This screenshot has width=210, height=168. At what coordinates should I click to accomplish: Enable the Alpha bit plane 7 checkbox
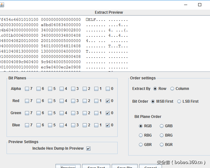coord(27,89)
